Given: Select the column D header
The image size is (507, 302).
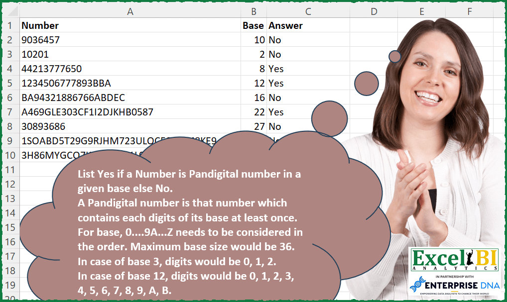Looking at the screenshot, I should click(374, 11).
